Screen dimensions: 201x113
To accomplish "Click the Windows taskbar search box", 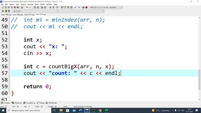I will (x=29, y=110).
